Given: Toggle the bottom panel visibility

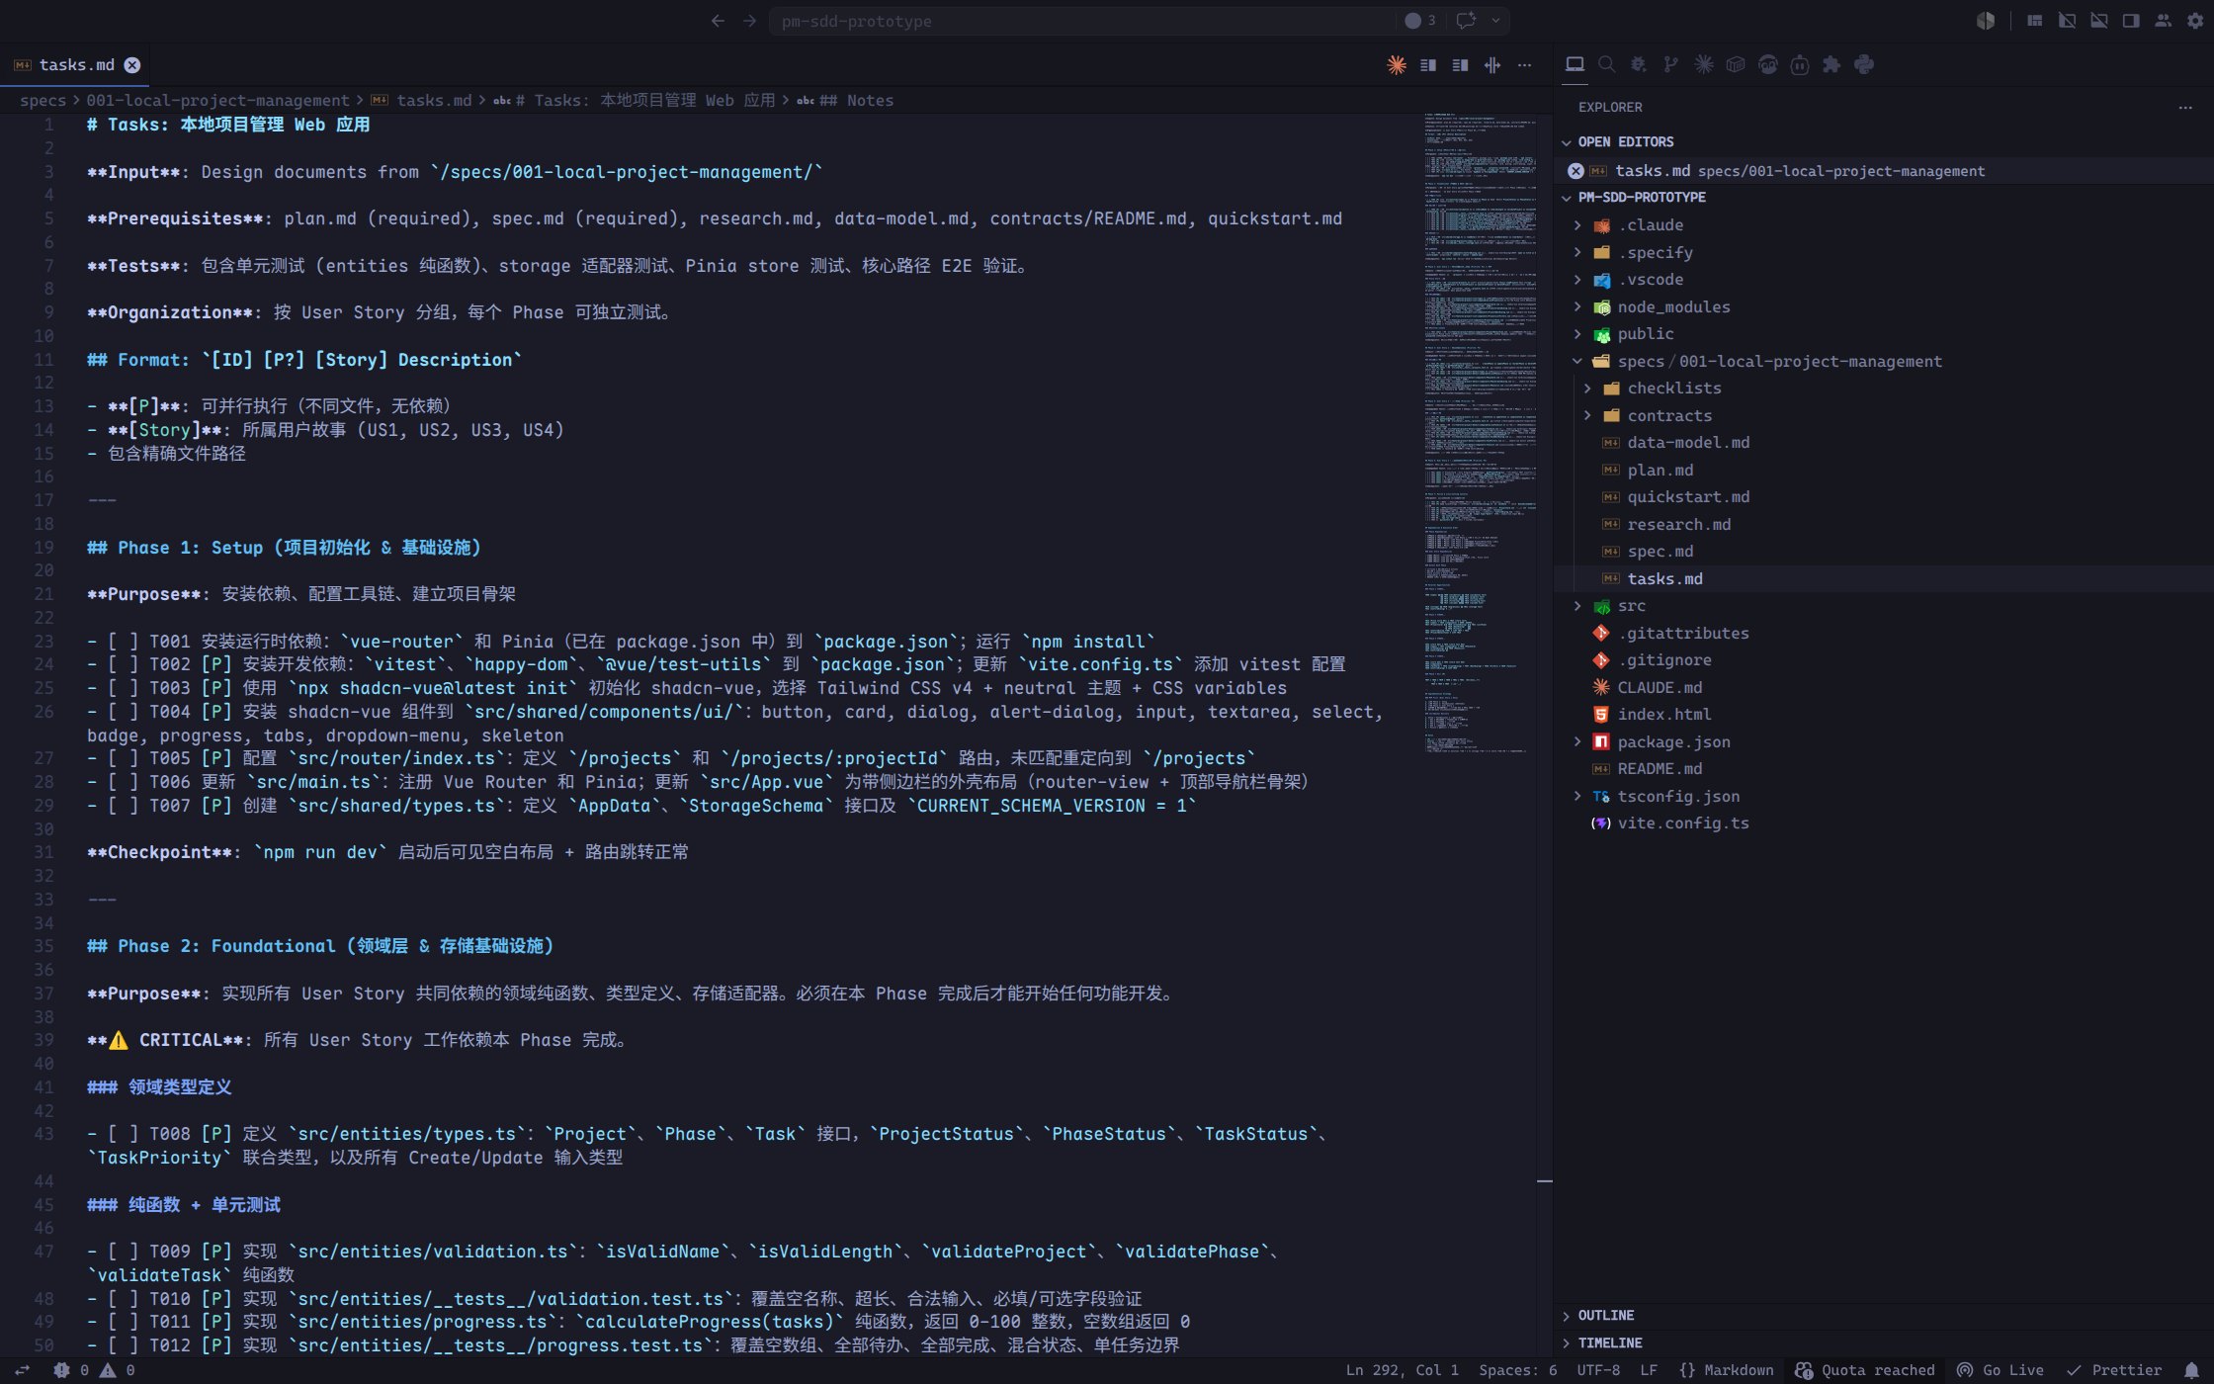Looking at the screenshot, I should click(x=2099, y=21).
